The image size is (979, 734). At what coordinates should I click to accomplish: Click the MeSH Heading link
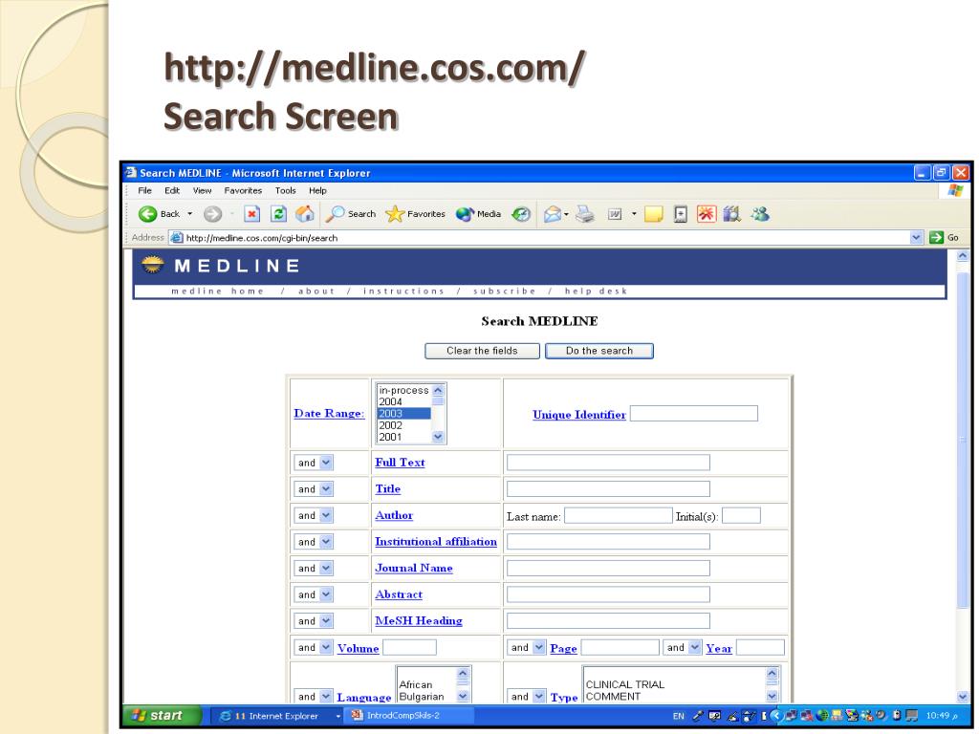pos(419,620)
